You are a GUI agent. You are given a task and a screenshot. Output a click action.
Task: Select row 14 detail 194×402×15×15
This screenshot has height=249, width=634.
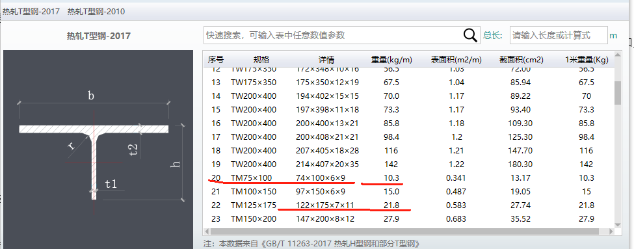326,96
